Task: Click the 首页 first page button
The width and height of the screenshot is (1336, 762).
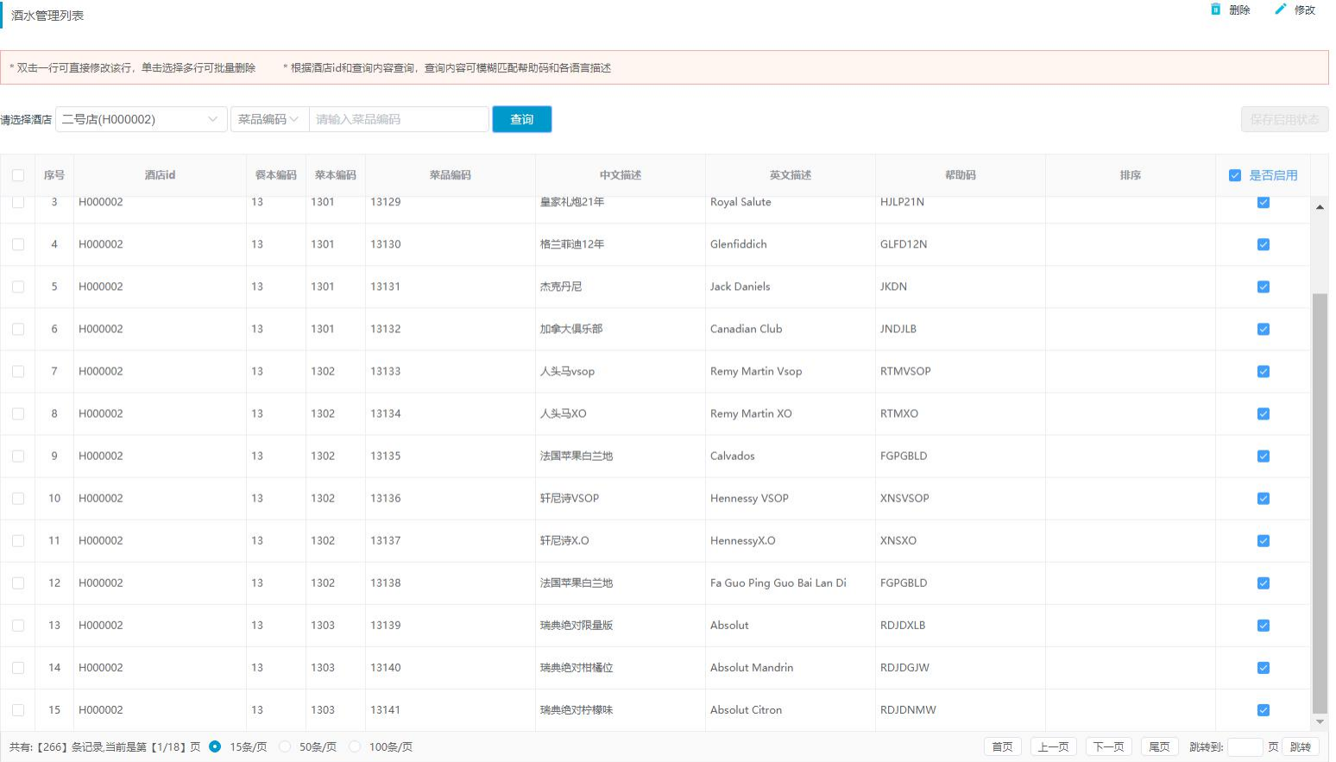Action: pos(1002,746)
